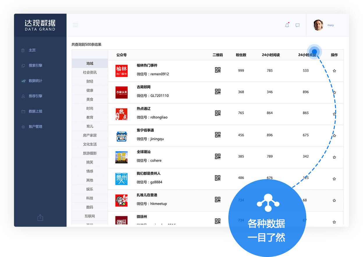Click the notification bell icon

click(287, 25)
